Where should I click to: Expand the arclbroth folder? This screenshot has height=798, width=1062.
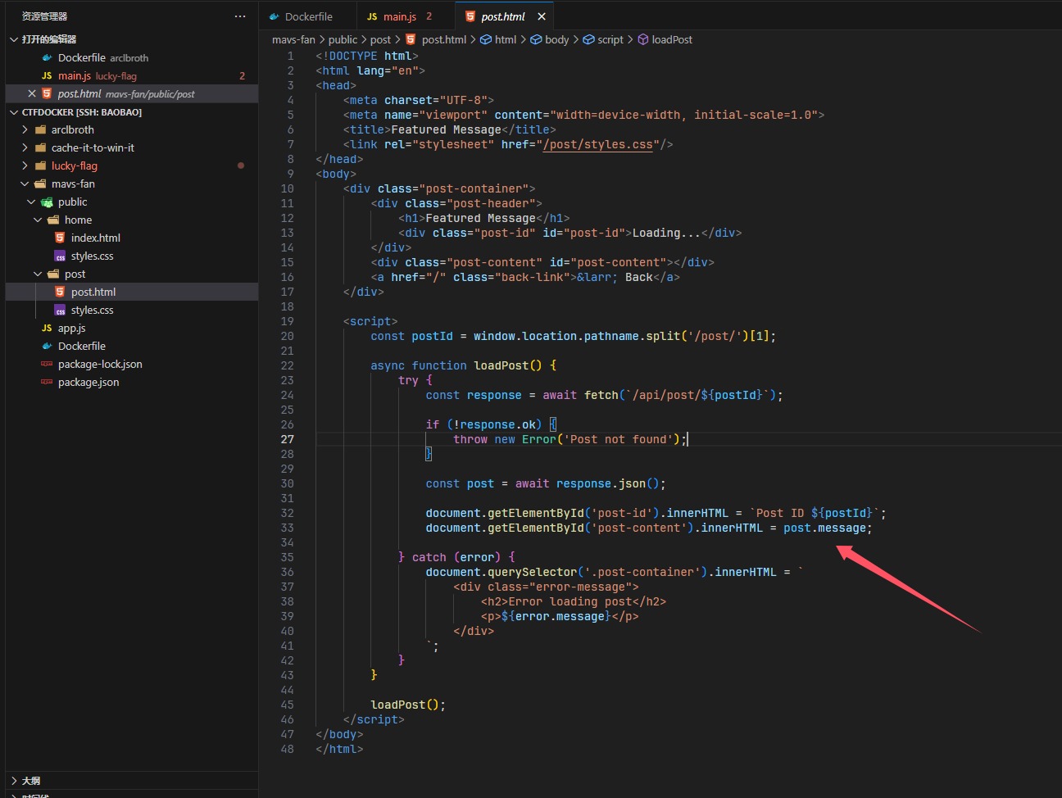click(x=72, y=129)
